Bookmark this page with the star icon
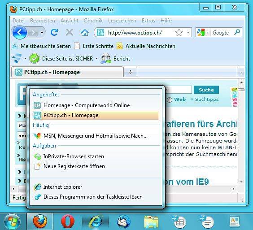The image size is (253, 230). pos(179,32)
